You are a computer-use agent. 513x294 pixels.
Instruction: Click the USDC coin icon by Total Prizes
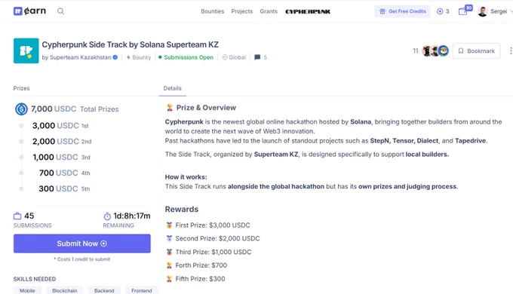coord(22,109)
